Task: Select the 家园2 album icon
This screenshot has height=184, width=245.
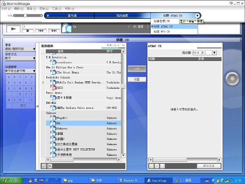Action: 53,139
